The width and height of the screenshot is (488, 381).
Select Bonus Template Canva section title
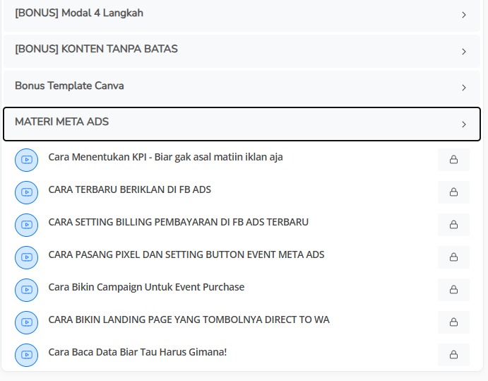pyautogui.click(x=69, y=86)
